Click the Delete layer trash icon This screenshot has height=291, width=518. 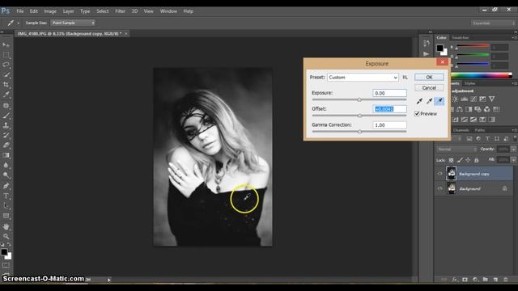click(x=505, y=280)
